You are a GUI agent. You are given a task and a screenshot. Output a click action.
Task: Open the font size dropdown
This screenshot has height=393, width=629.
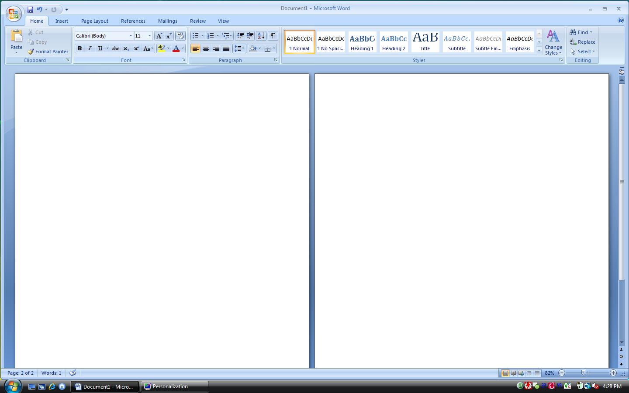(x=149, y=36)
